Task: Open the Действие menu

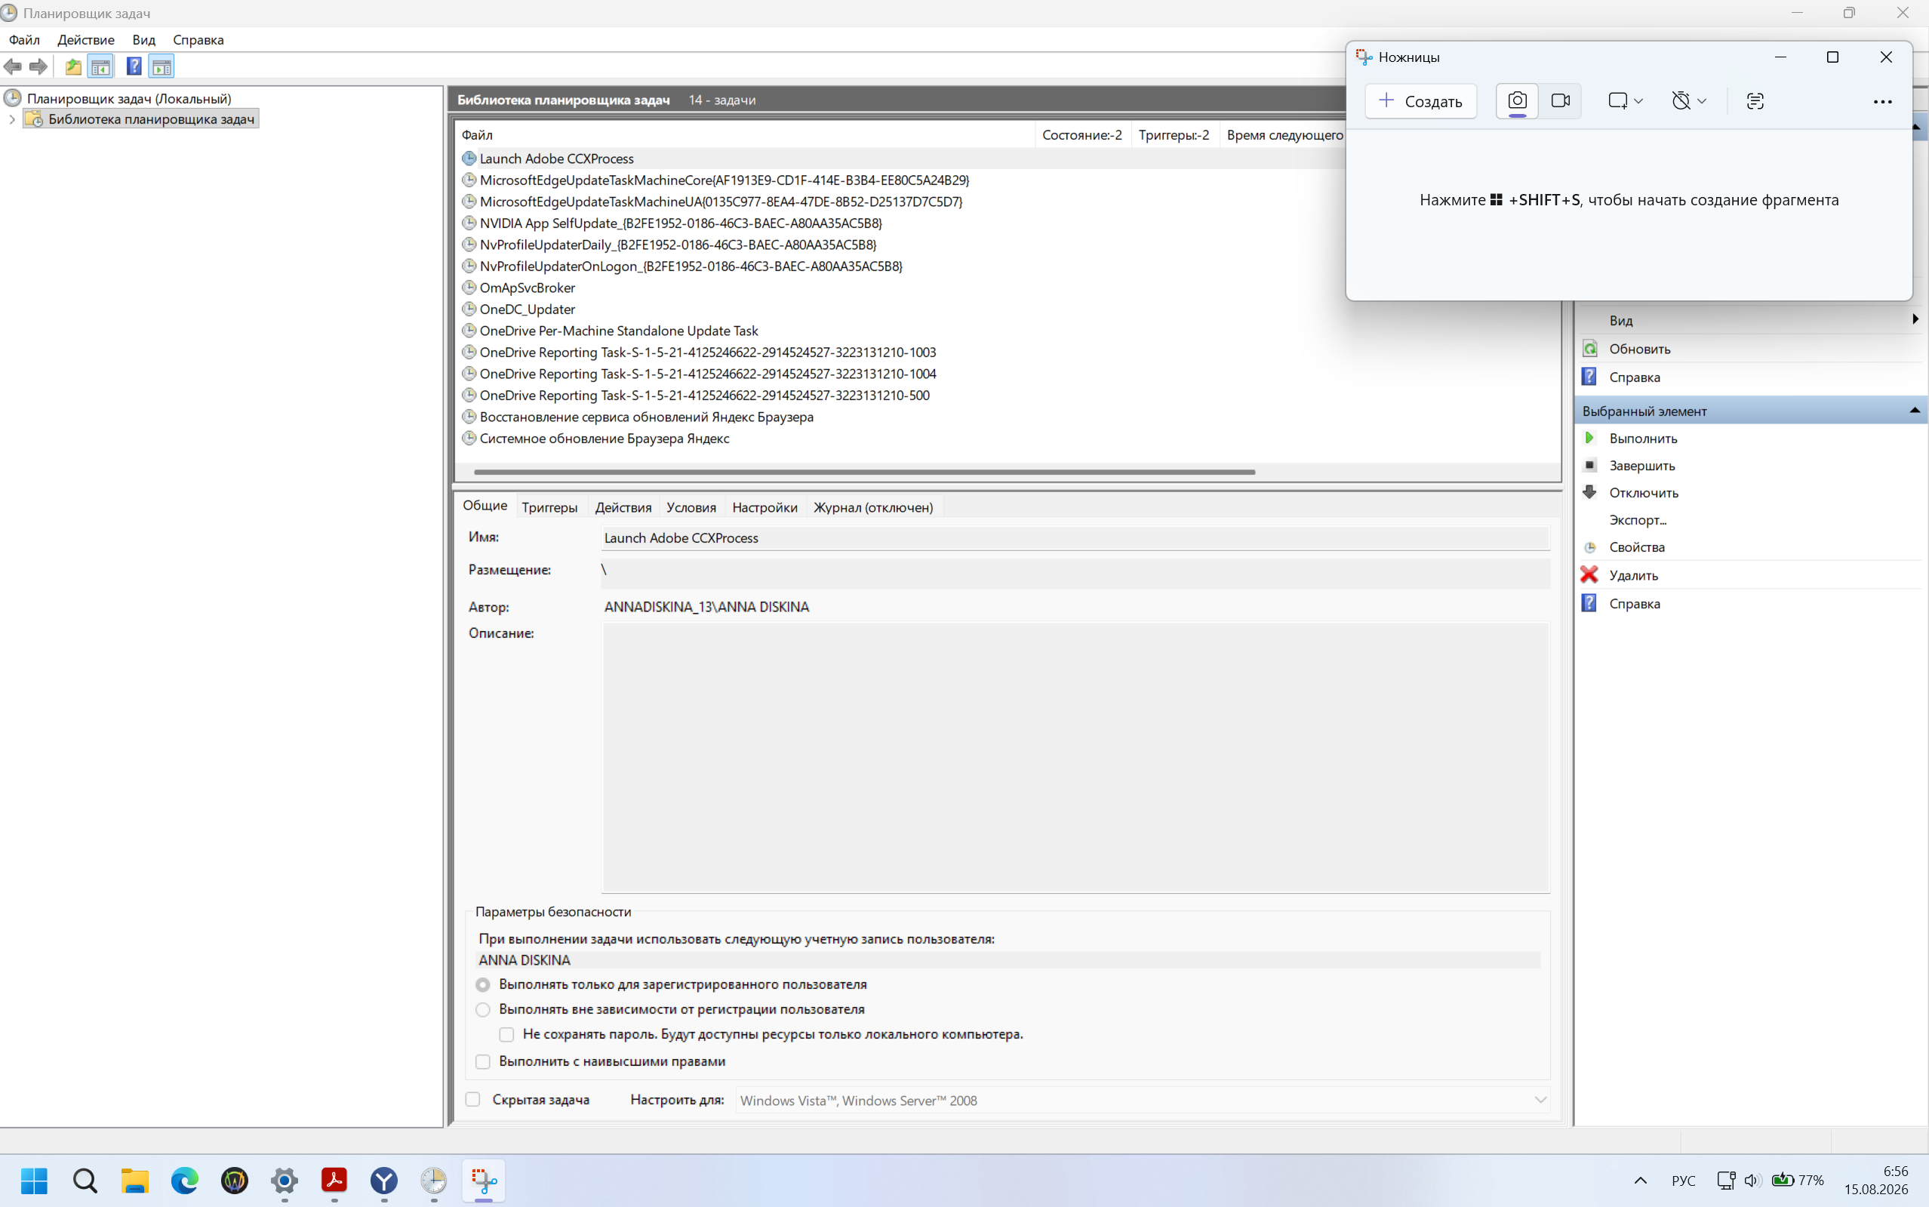Action: (x=85, y=40)
